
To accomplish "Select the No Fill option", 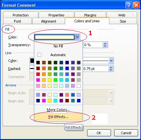I will 58,46.
